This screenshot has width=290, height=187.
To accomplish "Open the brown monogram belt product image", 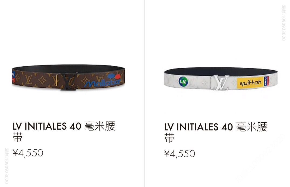I will (x=69, y=77).
